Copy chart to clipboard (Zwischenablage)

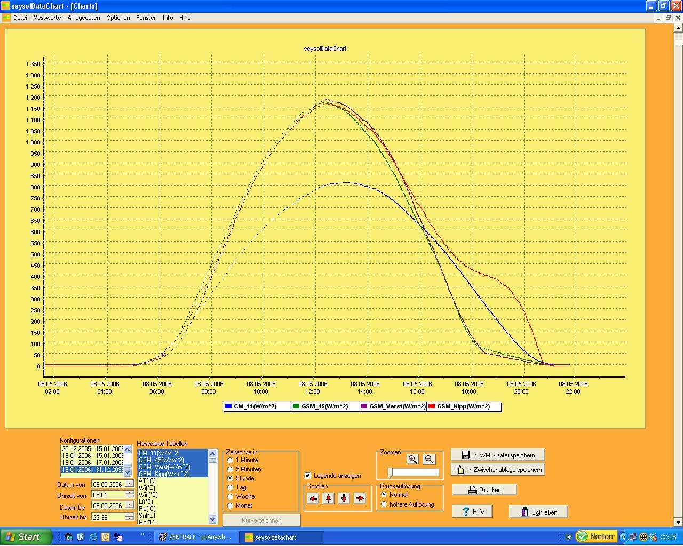(x=497, y=470)
